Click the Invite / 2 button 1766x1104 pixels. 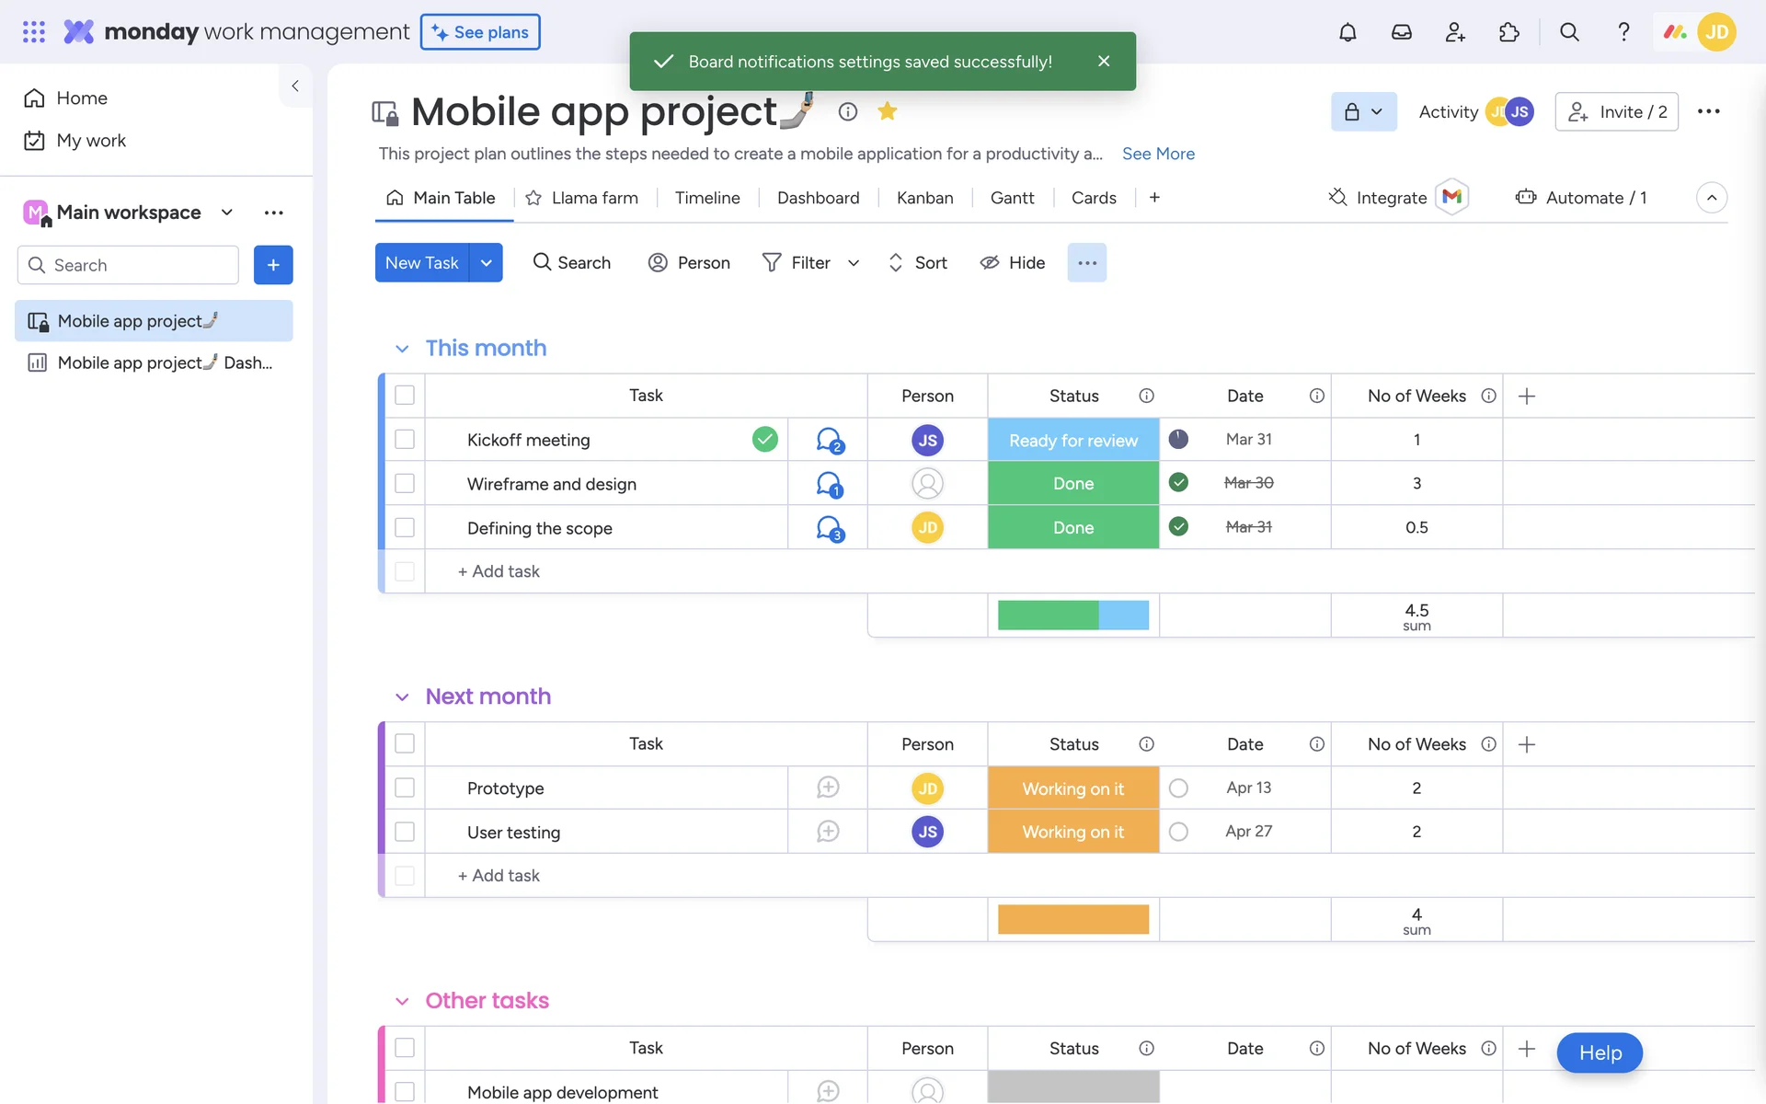(1616, 111)
